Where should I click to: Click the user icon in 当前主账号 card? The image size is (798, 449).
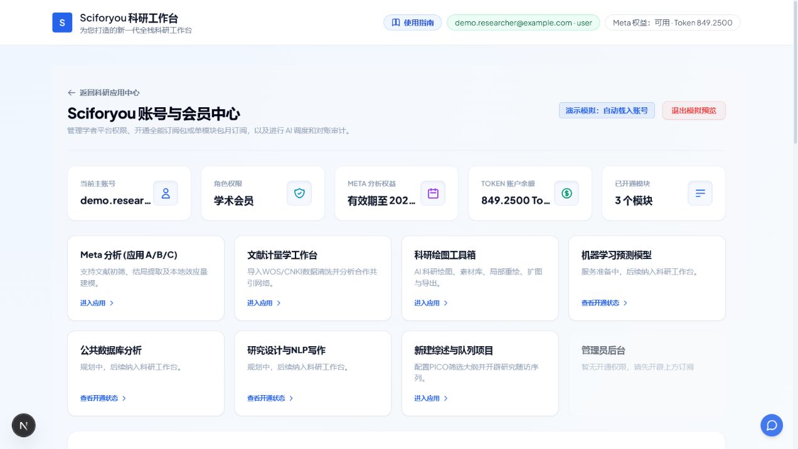click(x=166, y=193)
